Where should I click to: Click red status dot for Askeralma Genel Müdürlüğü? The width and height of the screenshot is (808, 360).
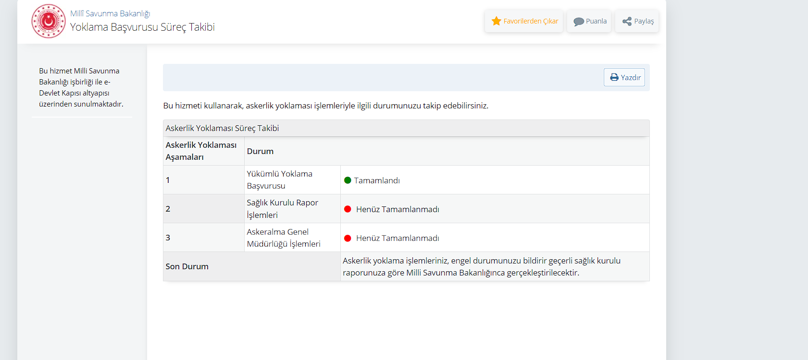click(x=348, y=238)
